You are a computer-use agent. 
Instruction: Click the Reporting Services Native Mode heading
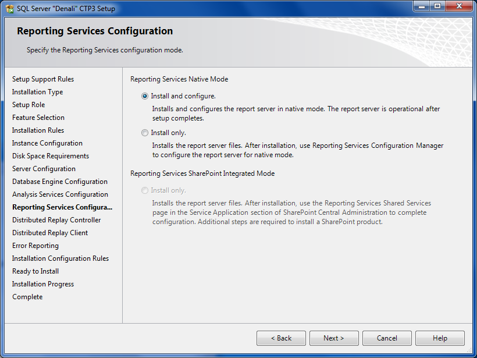pos(179,79)
